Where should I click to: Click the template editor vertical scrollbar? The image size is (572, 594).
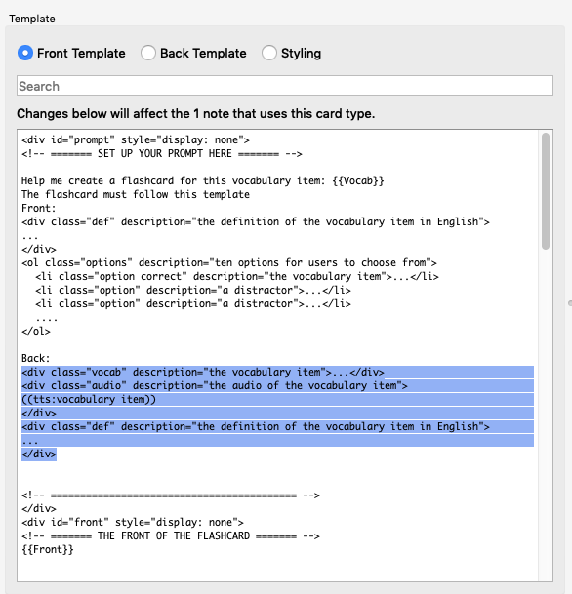pos(546,191)
